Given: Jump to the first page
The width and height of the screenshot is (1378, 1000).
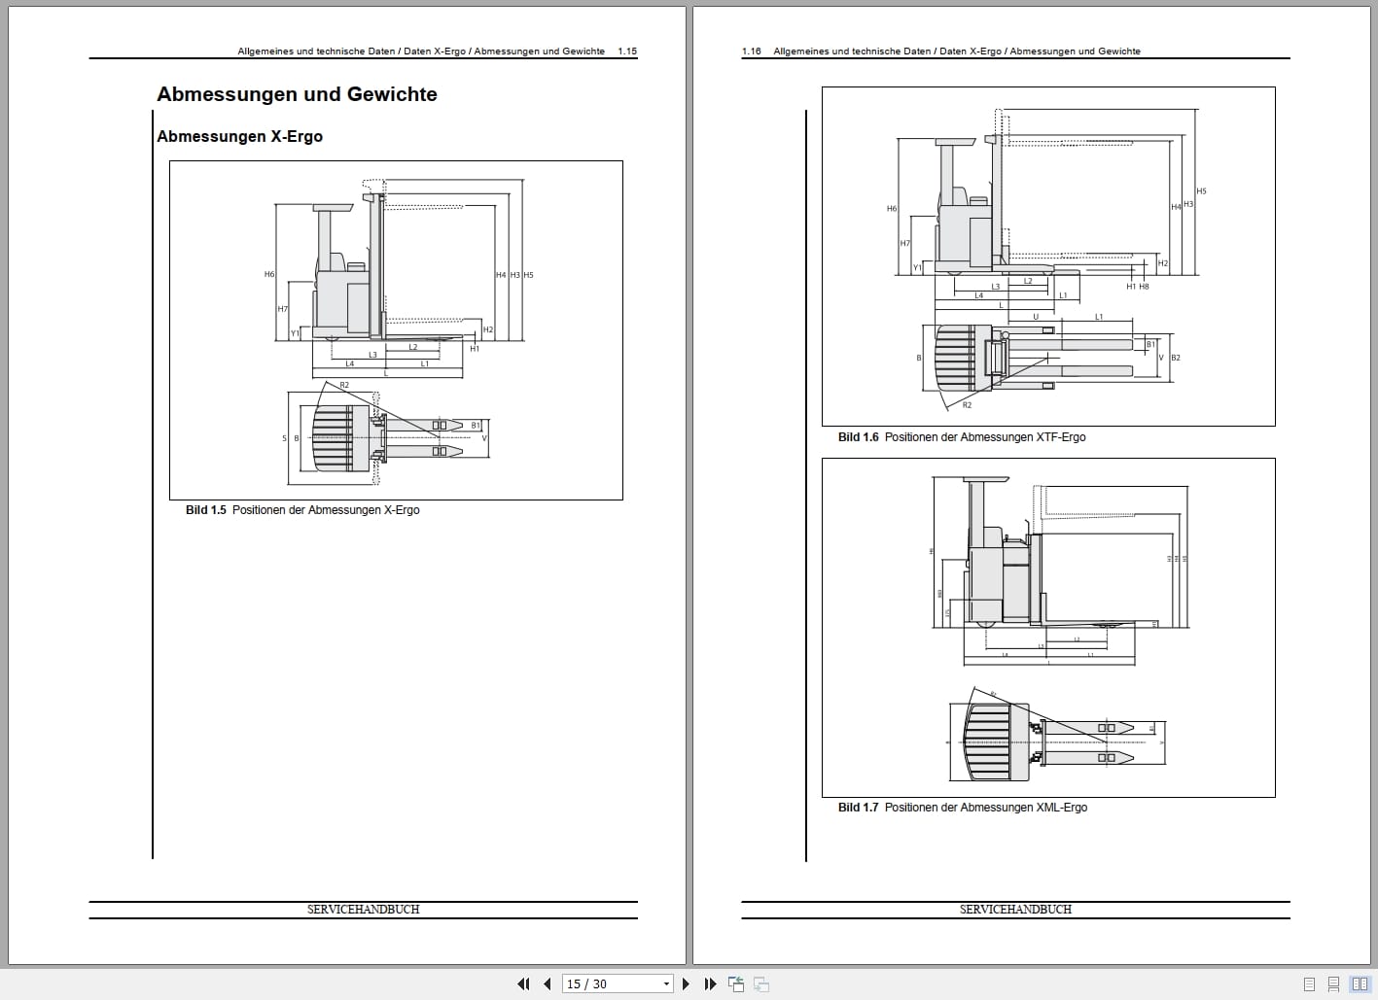Looking at the screenshot, I should point(523,983).
